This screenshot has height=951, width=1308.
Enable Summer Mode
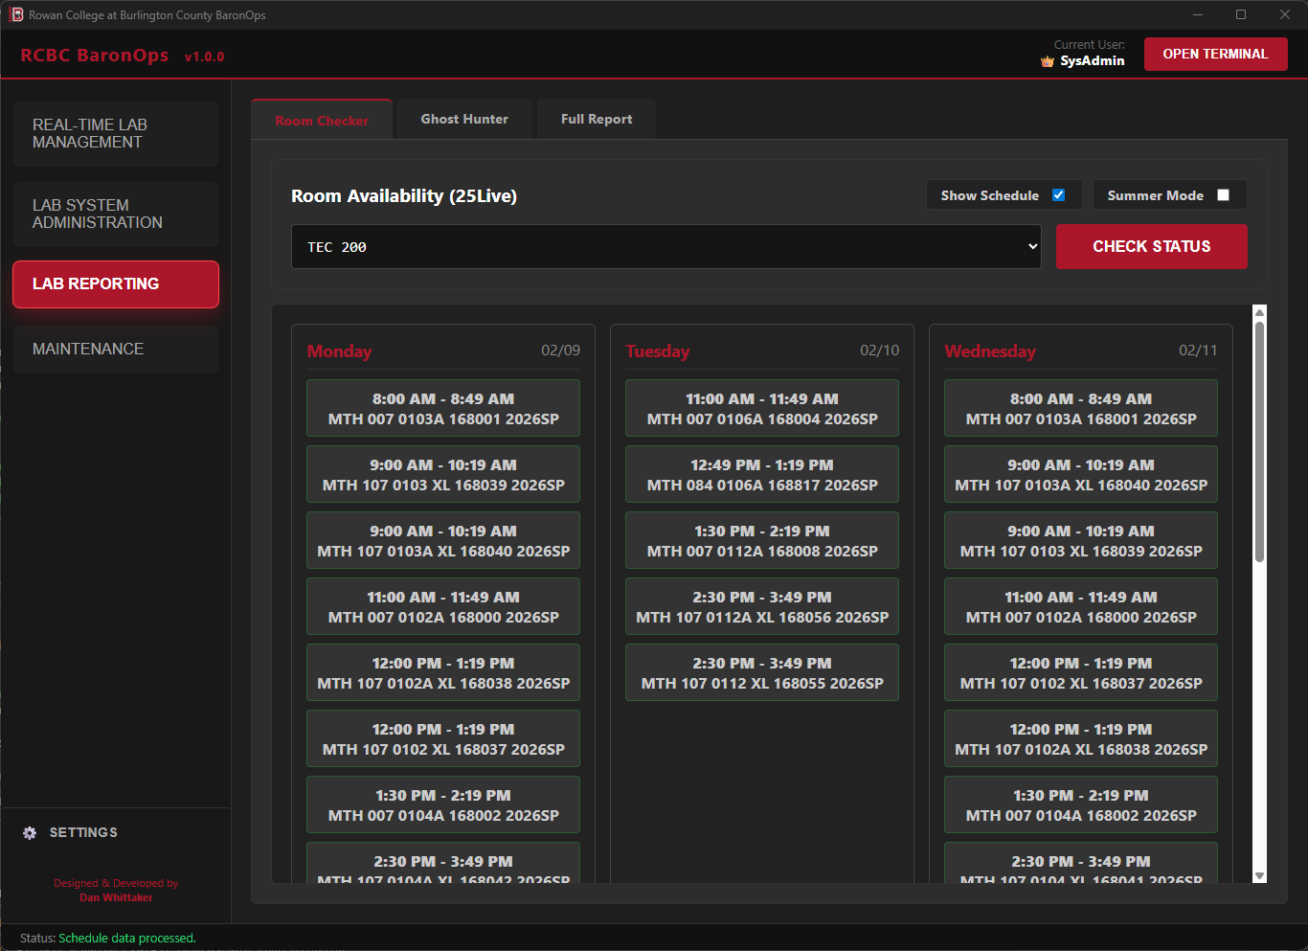[x=1223, y=194]
